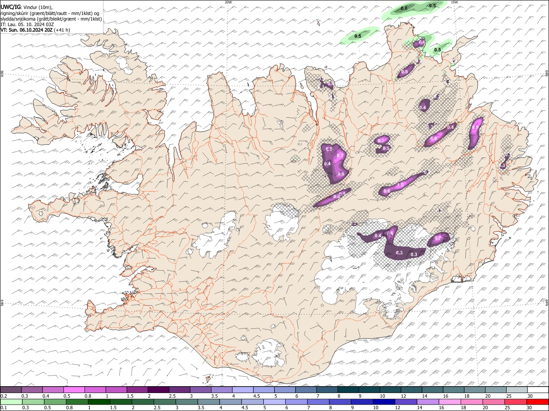Pick the darkest purple swatch labeled 2 in upper legend
The width and height of the screenshot is (549, 411).
158,390
